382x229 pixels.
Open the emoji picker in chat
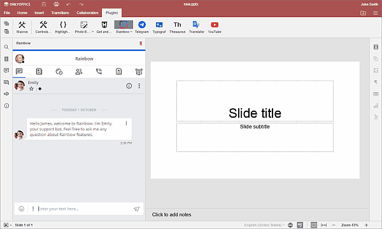22,209
